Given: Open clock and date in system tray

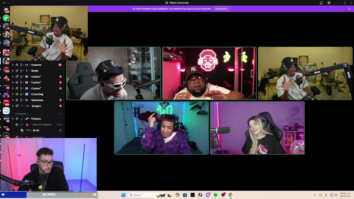Looking at the screenshot, I should (345, 195).
